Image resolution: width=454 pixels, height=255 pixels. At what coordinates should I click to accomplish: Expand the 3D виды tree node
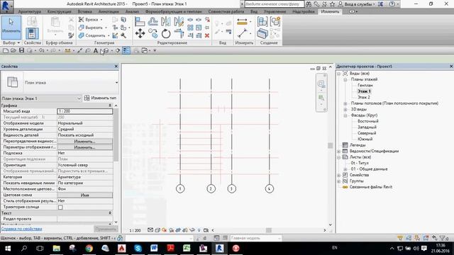click(345, 109)
